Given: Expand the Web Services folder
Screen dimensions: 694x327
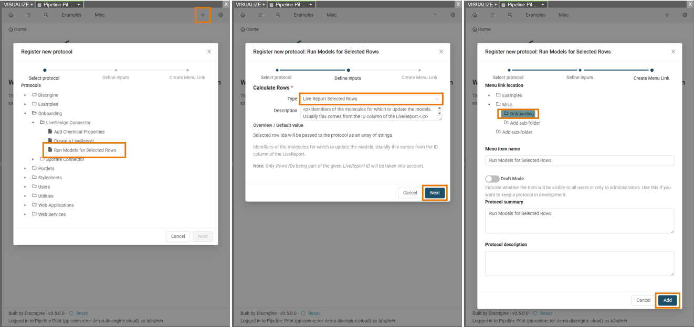Looking at the screenshot, I should pyautogui.click(x=25, y=214).
